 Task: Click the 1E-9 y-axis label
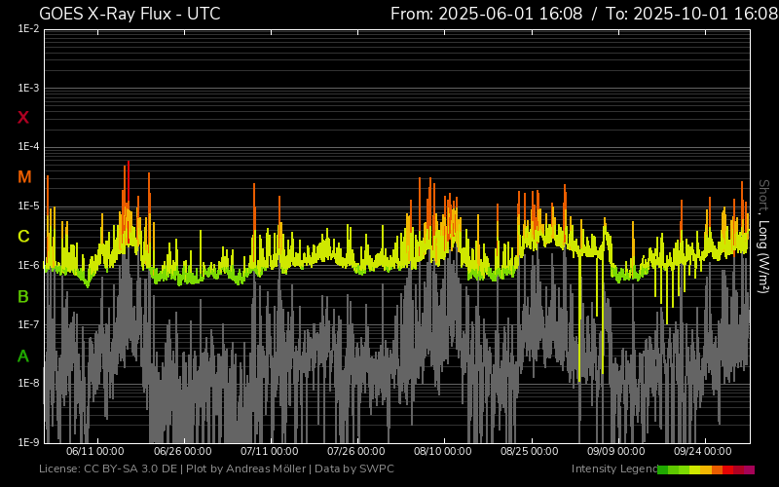(28, 442)
